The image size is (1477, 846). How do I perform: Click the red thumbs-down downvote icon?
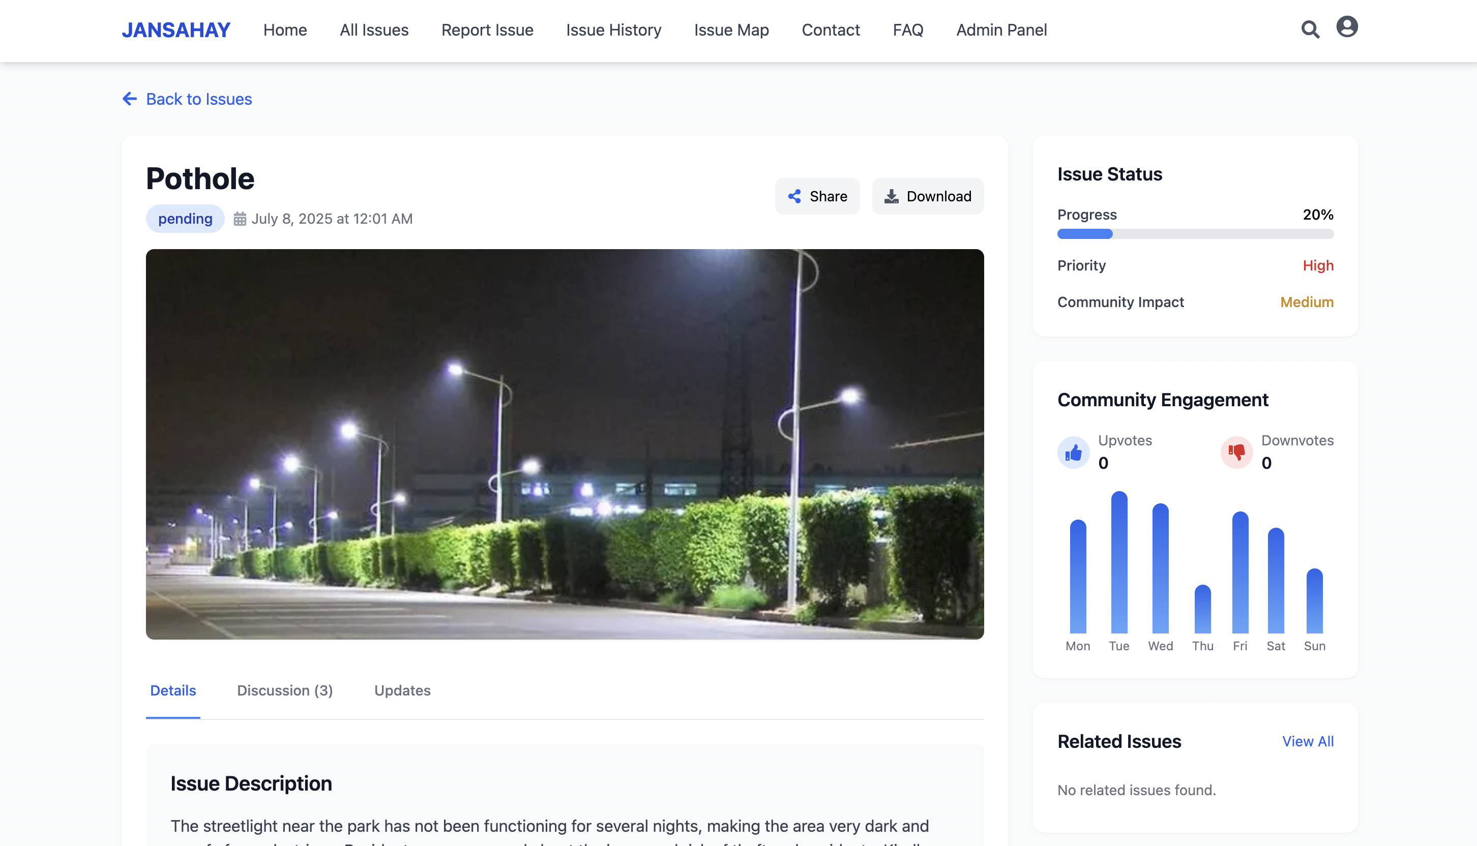pos(1236,452)
